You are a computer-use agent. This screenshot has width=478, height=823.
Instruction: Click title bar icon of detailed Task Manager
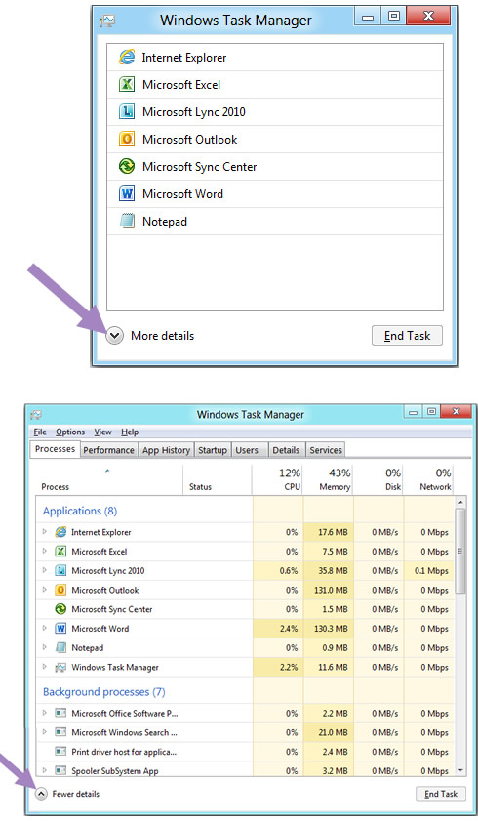[x=36, y=415]
